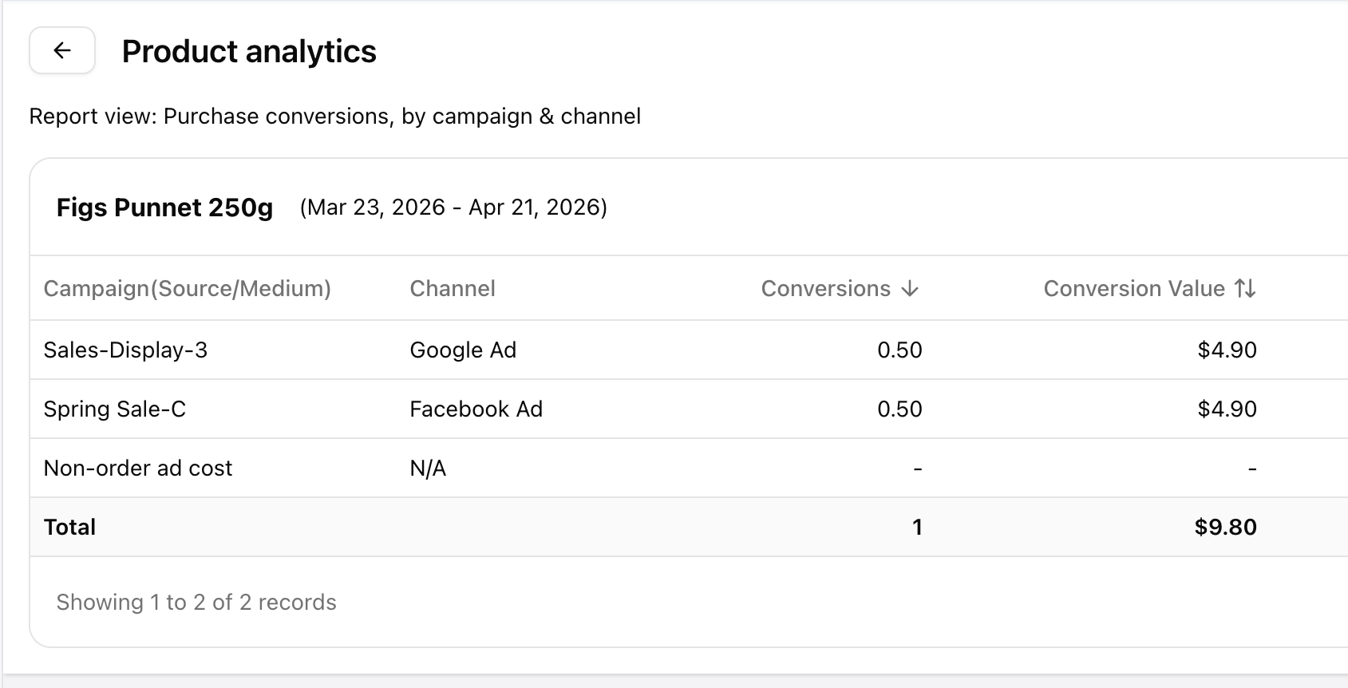
Task: Select the Spring Sale-C campaign row
Action: 114,409
